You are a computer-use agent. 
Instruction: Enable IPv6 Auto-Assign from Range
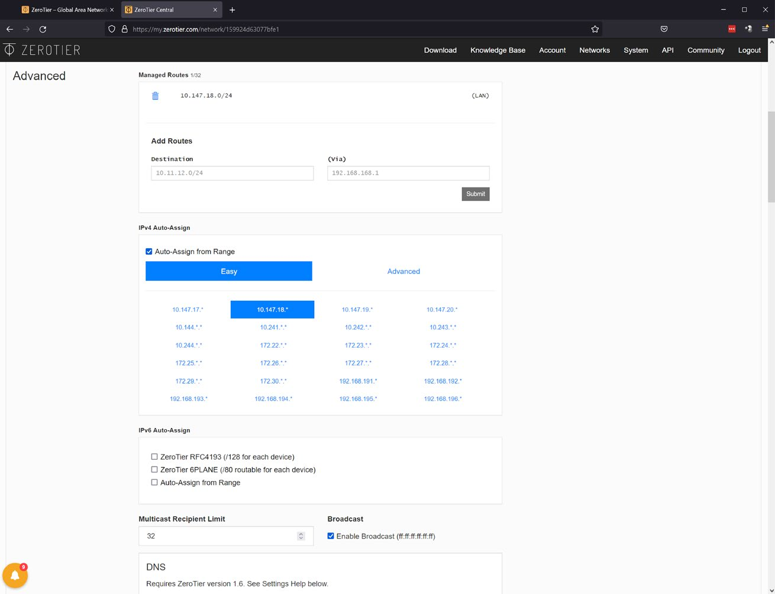(x=154, y=483)
